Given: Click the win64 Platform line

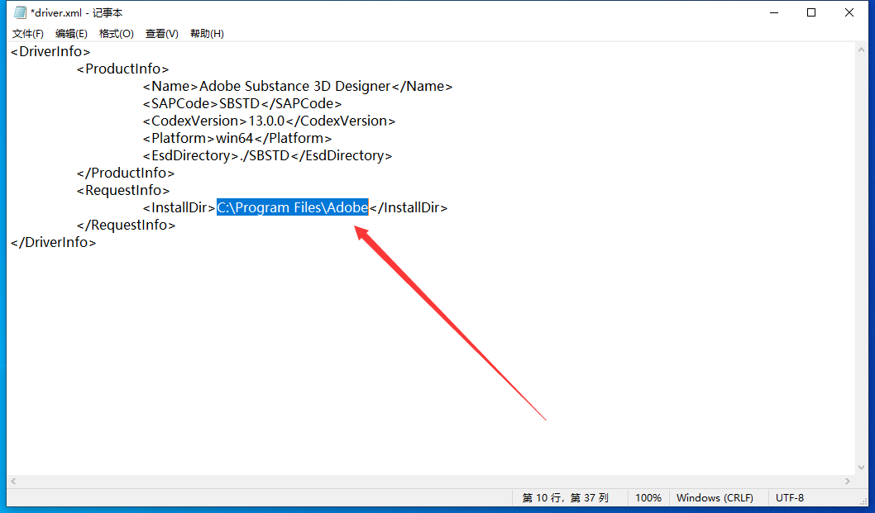Looking at the screenshot, I should (237, 138).
